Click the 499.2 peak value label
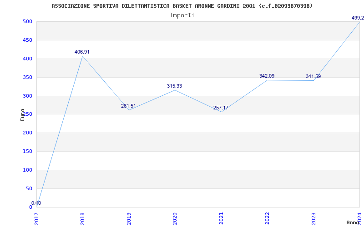 coord(357,18)
